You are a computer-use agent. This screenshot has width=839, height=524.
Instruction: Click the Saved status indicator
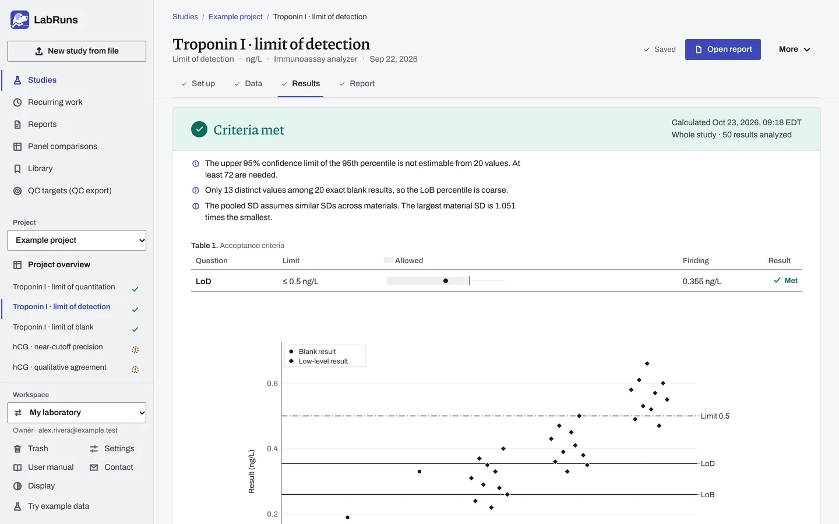pyautogui.click(x=660, y=49)
